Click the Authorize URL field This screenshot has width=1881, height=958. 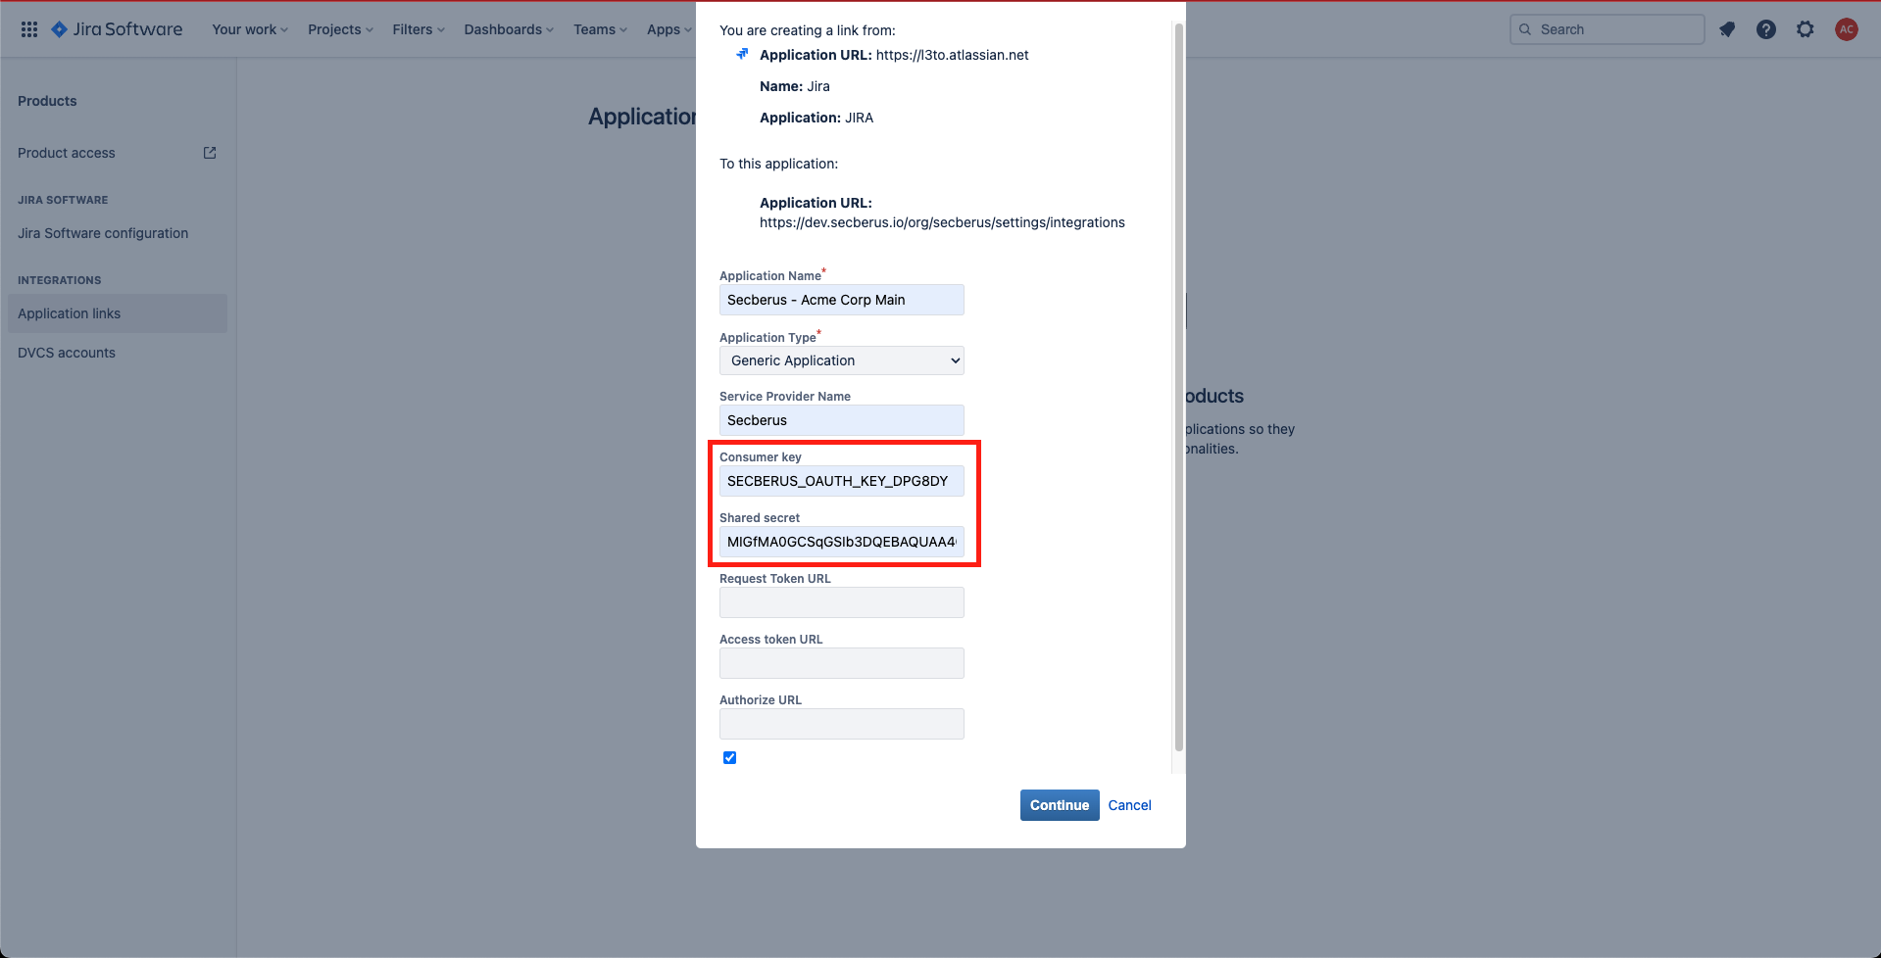[x=842, y=724]
